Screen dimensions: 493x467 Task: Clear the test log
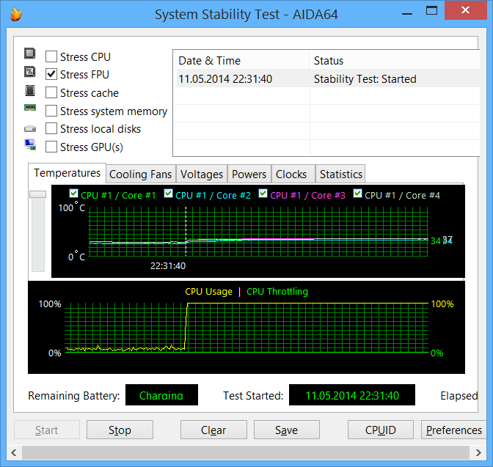pos(213,430)
